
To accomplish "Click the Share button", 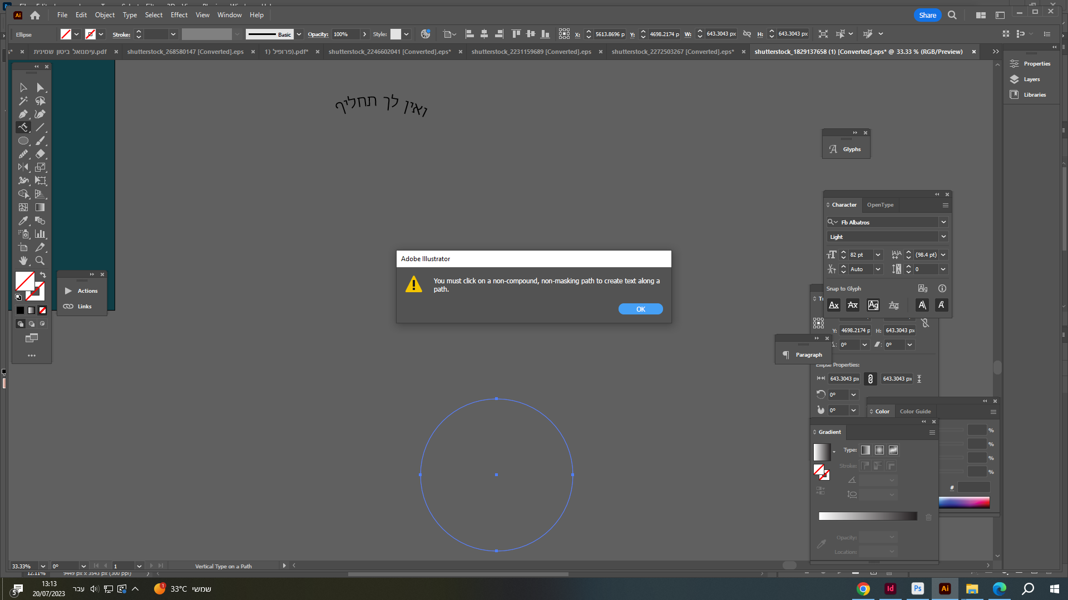I will 927,15.
